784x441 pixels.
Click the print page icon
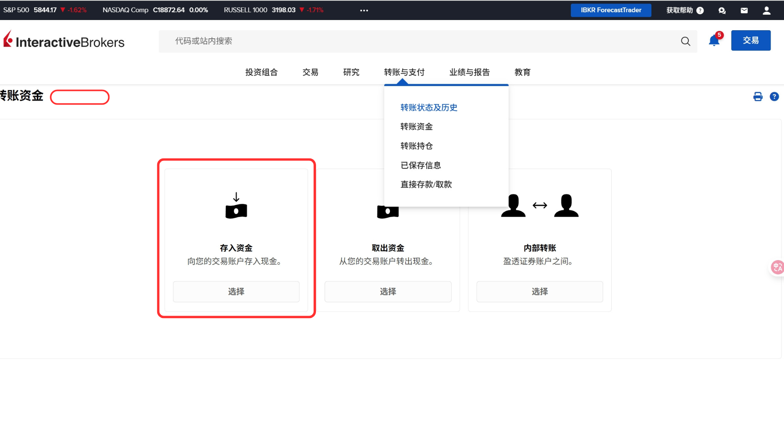758,97
